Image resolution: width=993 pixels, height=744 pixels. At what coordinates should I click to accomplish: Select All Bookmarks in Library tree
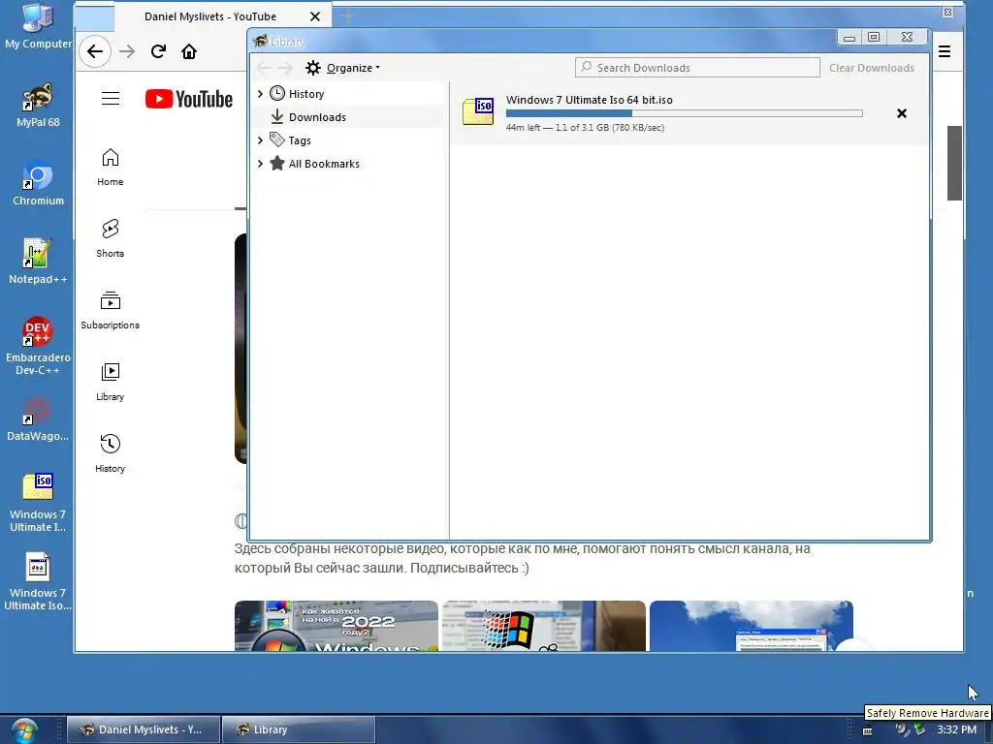pyautogui.click(x=324, y=164)
